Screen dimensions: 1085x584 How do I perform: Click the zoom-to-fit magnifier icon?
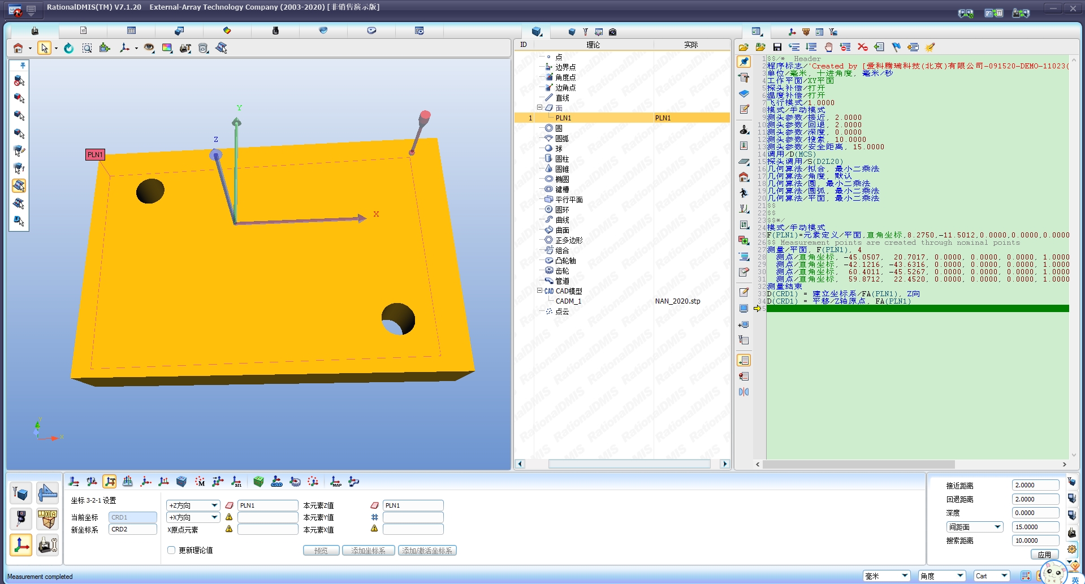coord(87,48)
